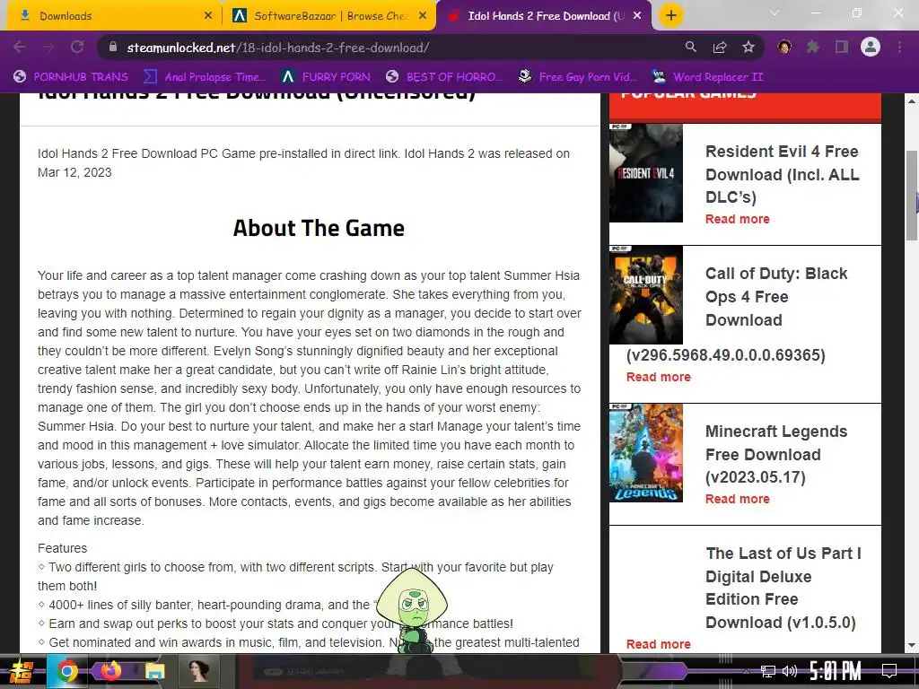Open the Resident Evil 4 cover thumbnail
The width and height of the screenshot is (919, 689).
646,173
